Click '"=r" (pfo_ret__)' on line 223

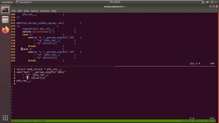coord(48,55)
